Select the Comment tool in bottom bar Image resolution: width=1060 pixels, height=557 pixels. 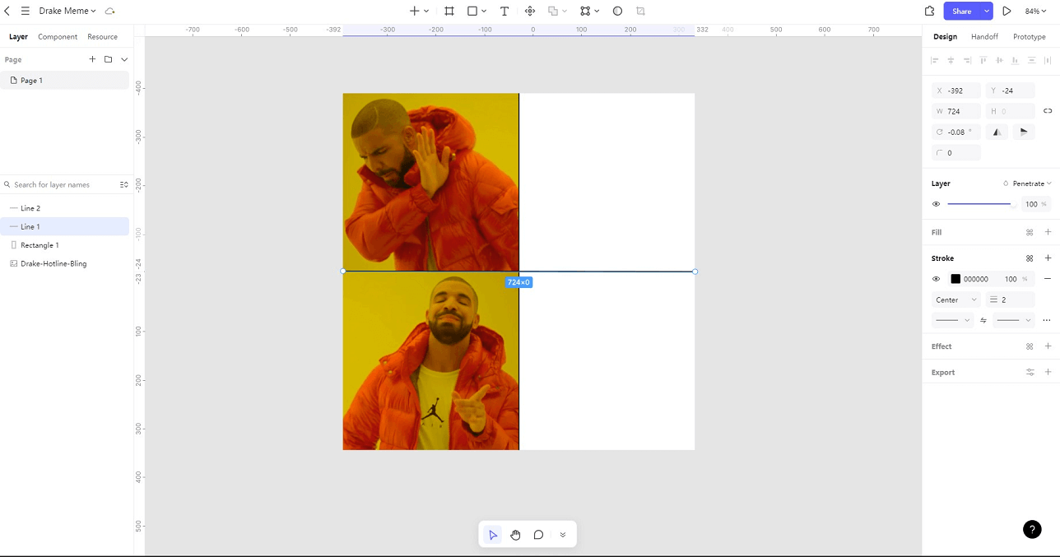tap(538, 535)
